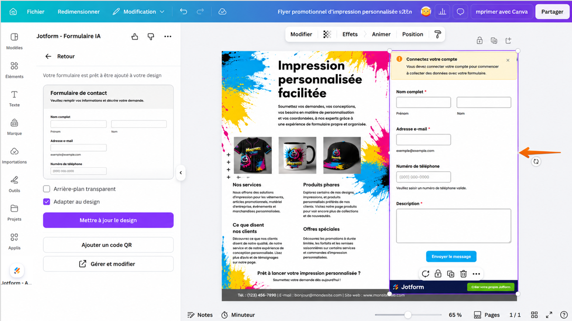Open the Redimensionner menu
572x321 pixels.
(x=79, y=12)
